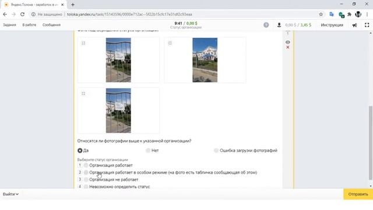The image size is (373, 210).
Task: Expand the Выйти dropdown
Action: tap(10, 194)
